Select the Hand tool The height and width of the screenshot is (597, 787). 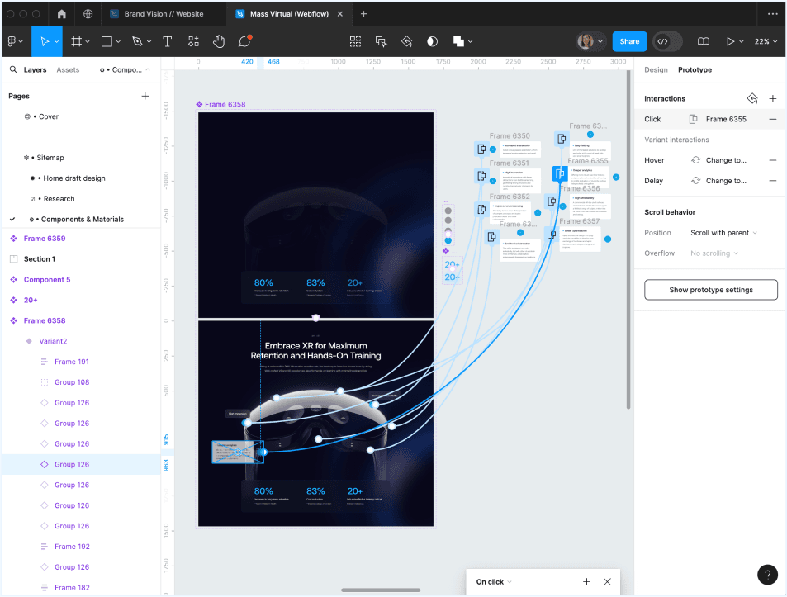click(x=218, y=41)
